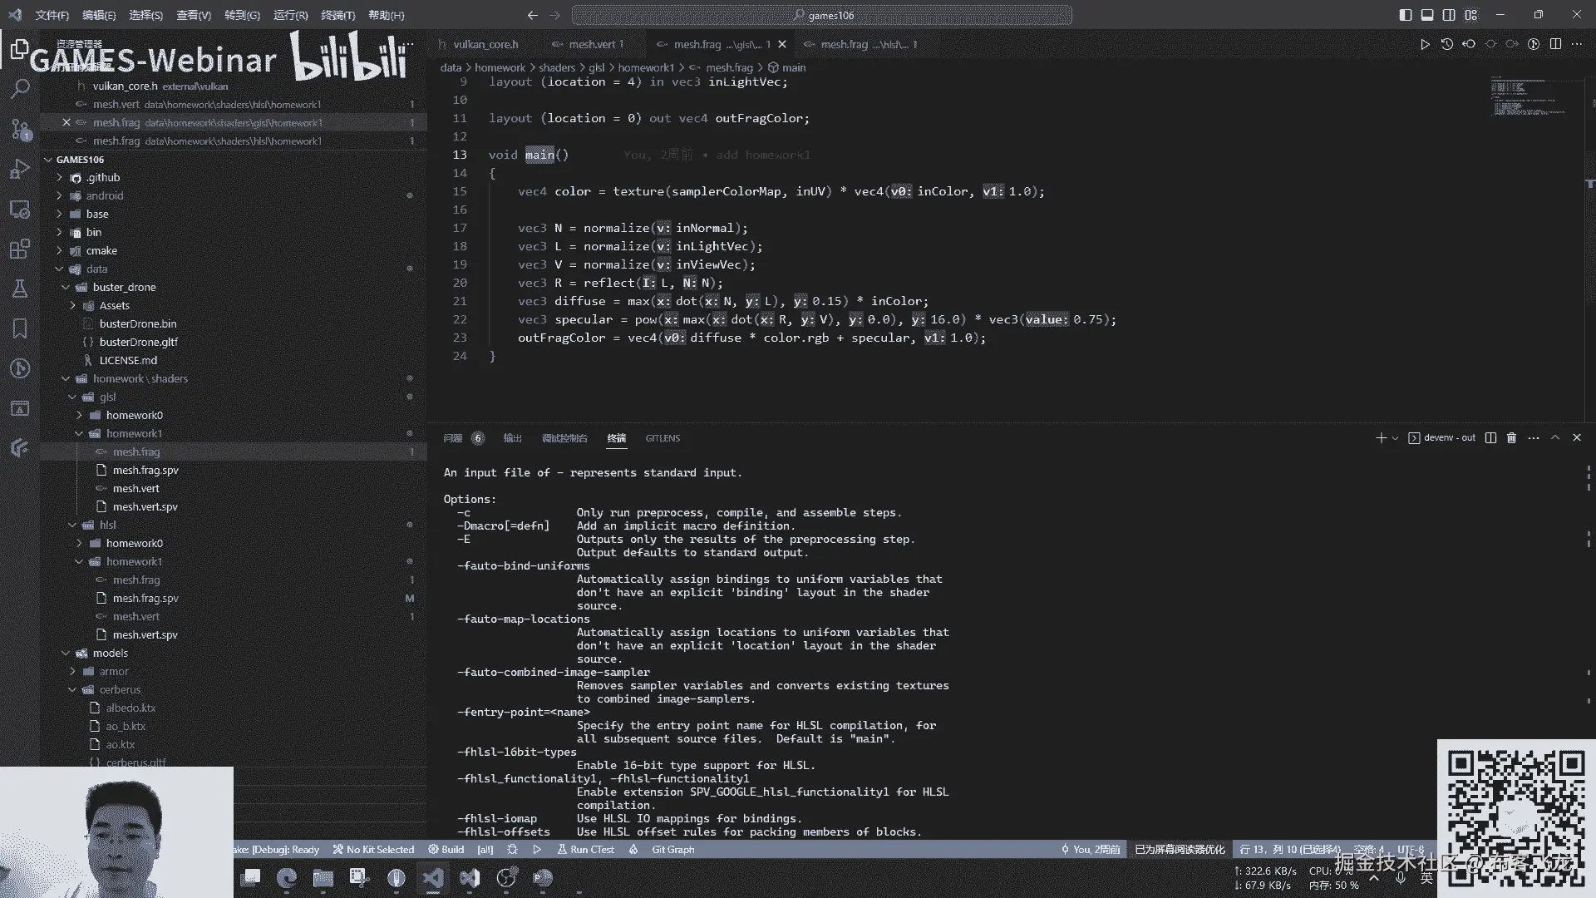
Task: Click the Build button in status bar
Action: tap(446, 849)
